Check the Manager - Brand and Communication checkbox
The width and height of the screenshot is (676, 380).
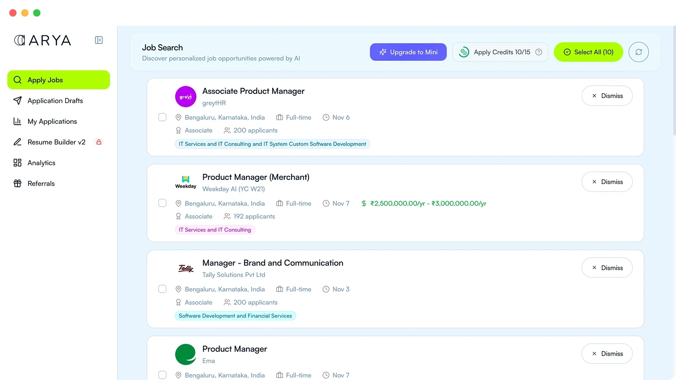click(162, 289)
